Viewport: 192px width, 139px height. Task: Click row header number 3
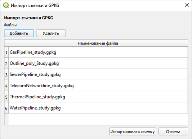point(6,74)
